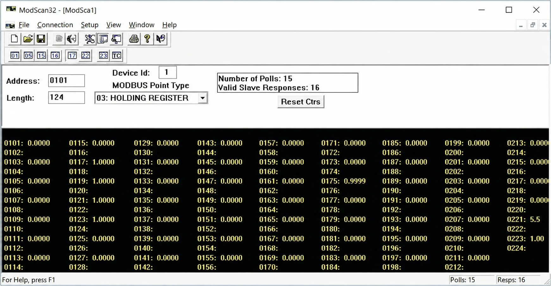Click register 0101 value 0.0000

[x=39, y=143]
